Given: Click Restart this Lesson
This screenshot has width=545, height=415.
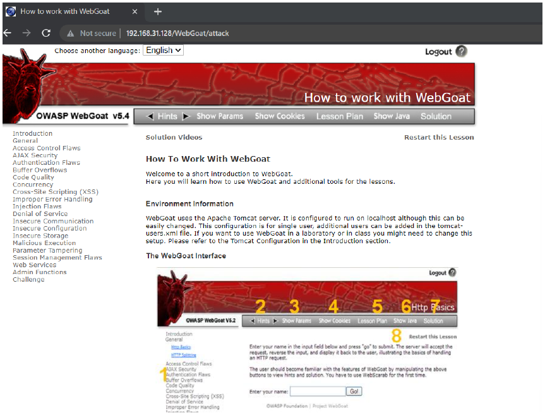Looking at the screenshot, I should [x=439, y=137].
